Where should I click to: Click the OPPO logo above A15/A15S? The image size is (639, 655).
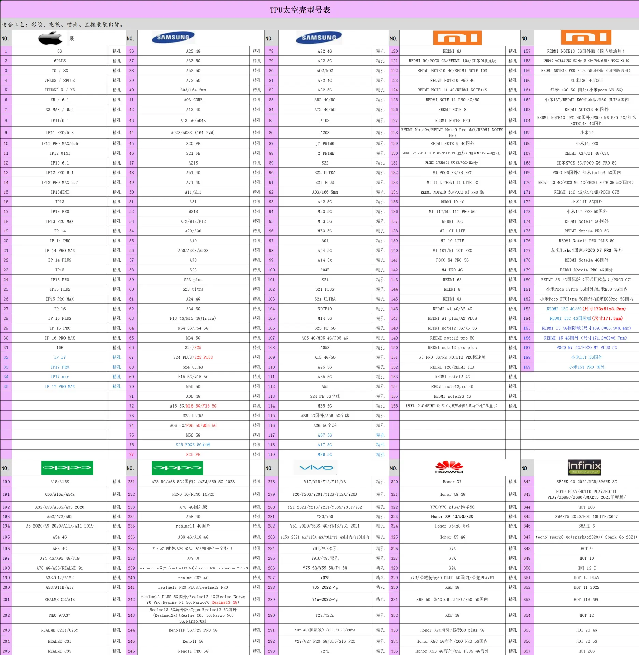[x=67, y=468]
